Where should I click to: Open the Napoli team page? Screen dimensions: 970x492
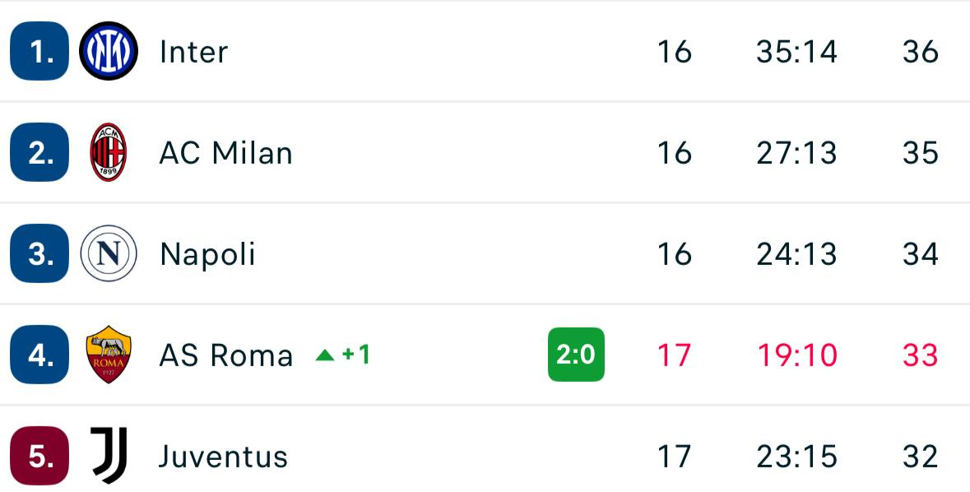[x=207, y=254]
